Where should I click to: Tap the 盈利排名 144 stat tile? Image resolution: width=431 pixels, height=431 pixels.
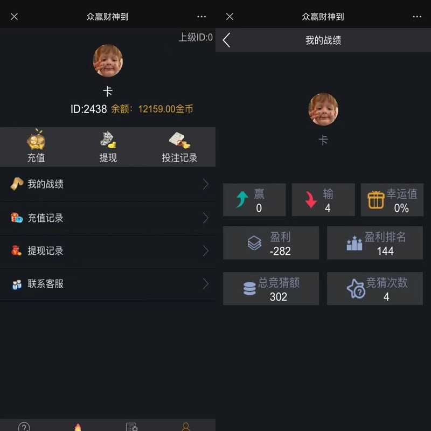[x=375, y=243]
